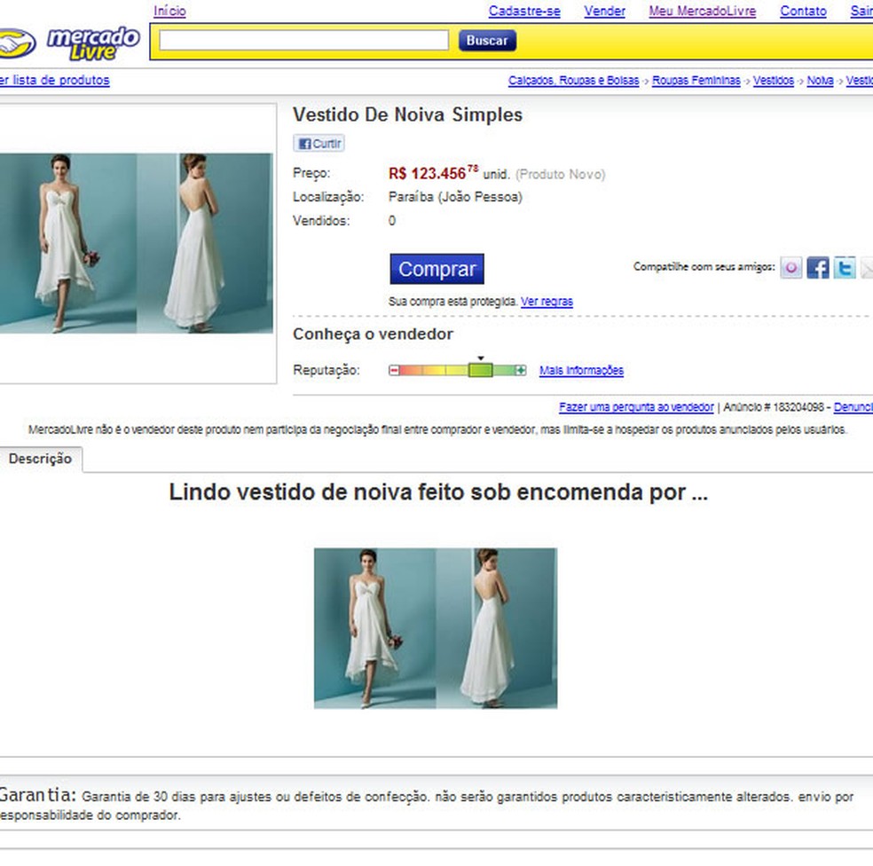The height and width of the screenshot is (866, 873).
Task: Open Mais informações reputation link
Action: click(x=581, y=370)
